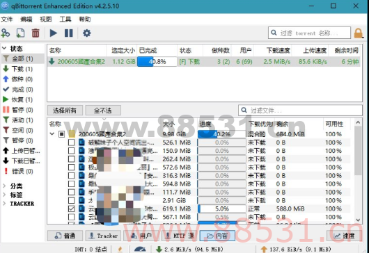This screenshot has height=253, width=369.
Task: Switch to the HTTP 源 tab
Action: pos(180,236)
